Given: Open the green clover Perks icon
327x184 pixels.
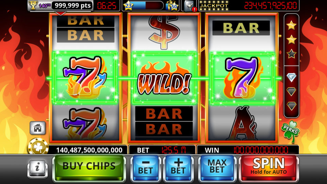Looking at the screenshot, I should pos(290,131).
